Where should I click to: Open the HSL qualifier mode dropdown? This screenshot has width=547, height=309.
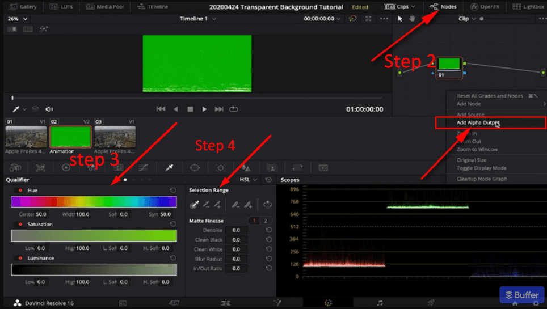(248, 180)
